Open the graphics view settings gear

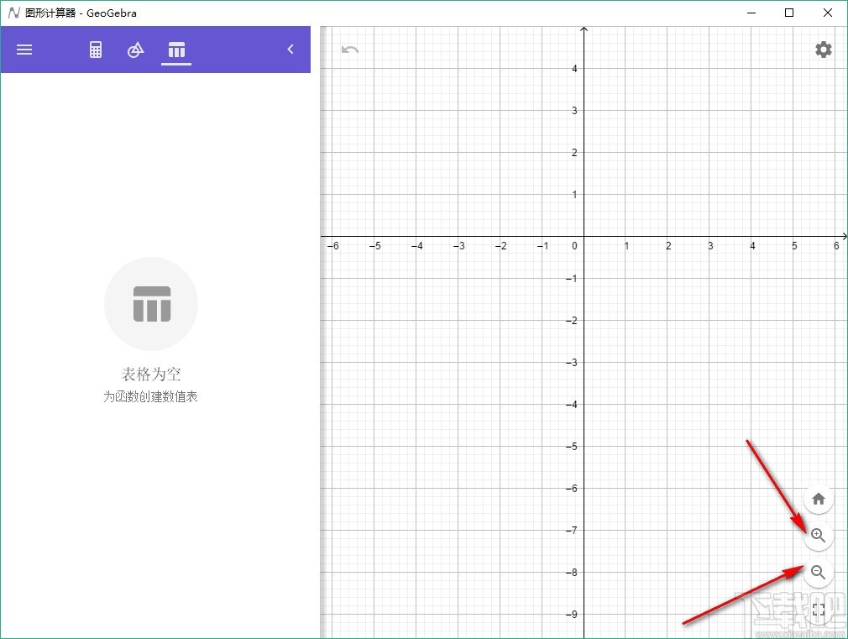[x=823, y=50]
